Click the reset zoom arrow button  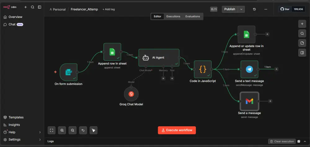pyautogui.click(x=83, y=130)
